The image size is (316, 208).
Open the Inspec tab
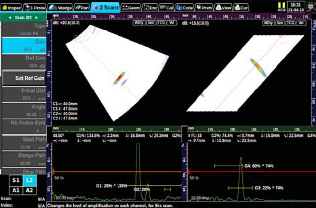[x=12, y=8]
